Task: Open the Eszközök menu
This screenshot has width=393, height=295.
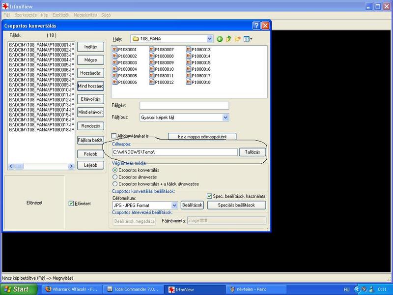Action: click(61, 15)
